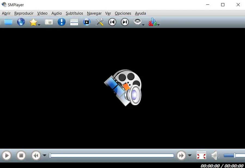Open preferences with the tools icon
Viewport: 245px width, 168px height.
coord(100,22)
